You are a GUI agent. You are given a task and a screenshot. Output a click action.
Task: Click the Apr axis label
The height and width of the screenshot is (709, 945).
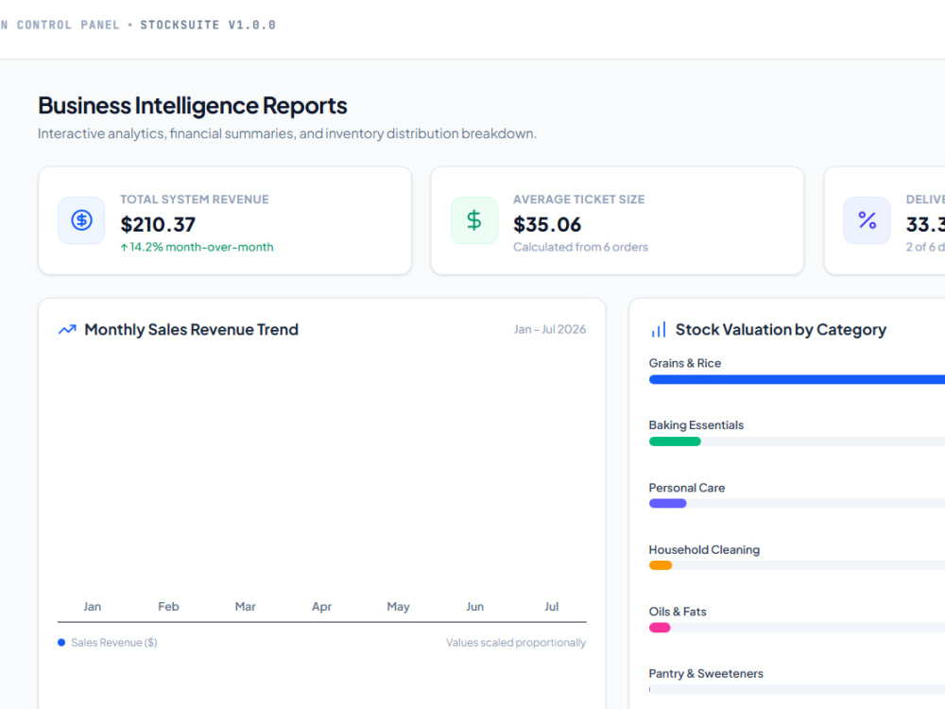click(322, 607)
